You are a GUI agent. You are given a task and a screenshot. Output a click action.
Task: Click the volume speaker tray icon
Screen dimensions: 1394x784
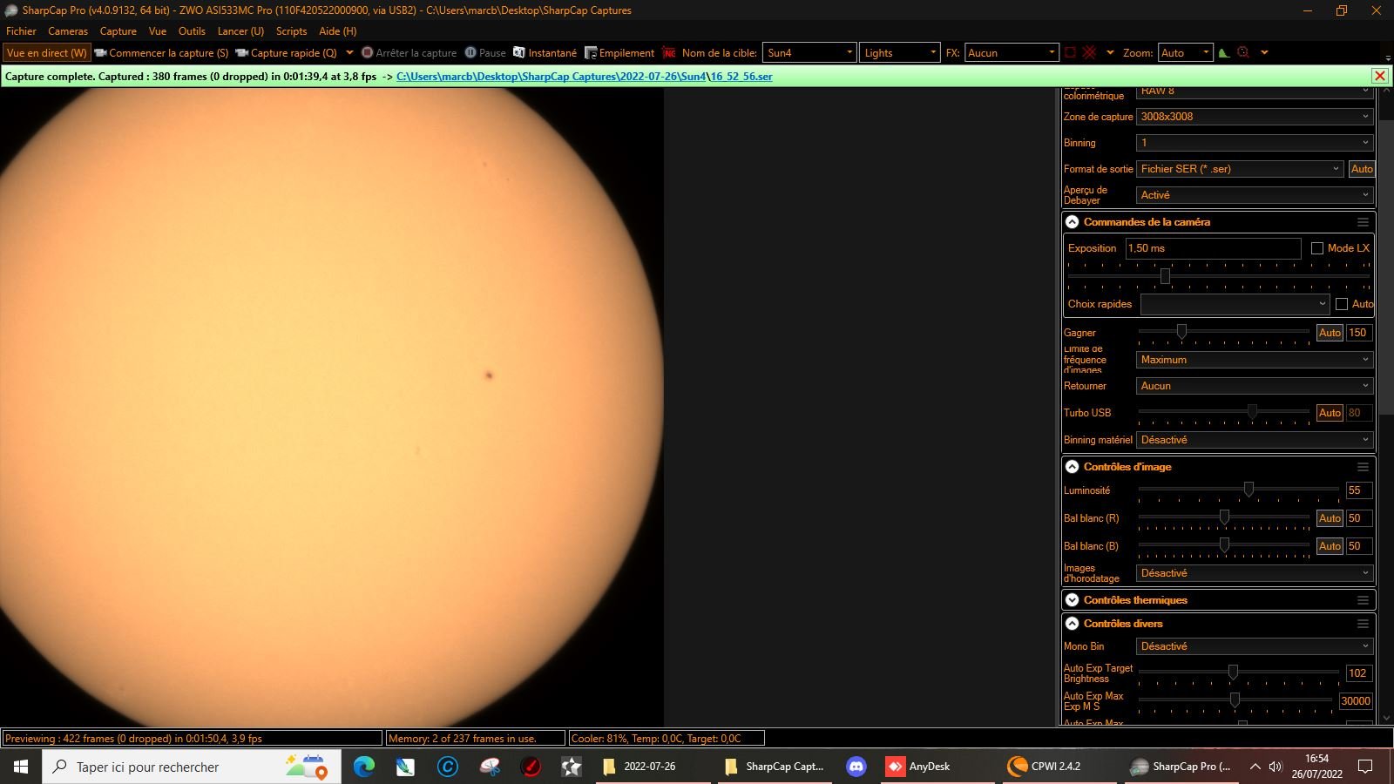click(x=1276, y=767)
